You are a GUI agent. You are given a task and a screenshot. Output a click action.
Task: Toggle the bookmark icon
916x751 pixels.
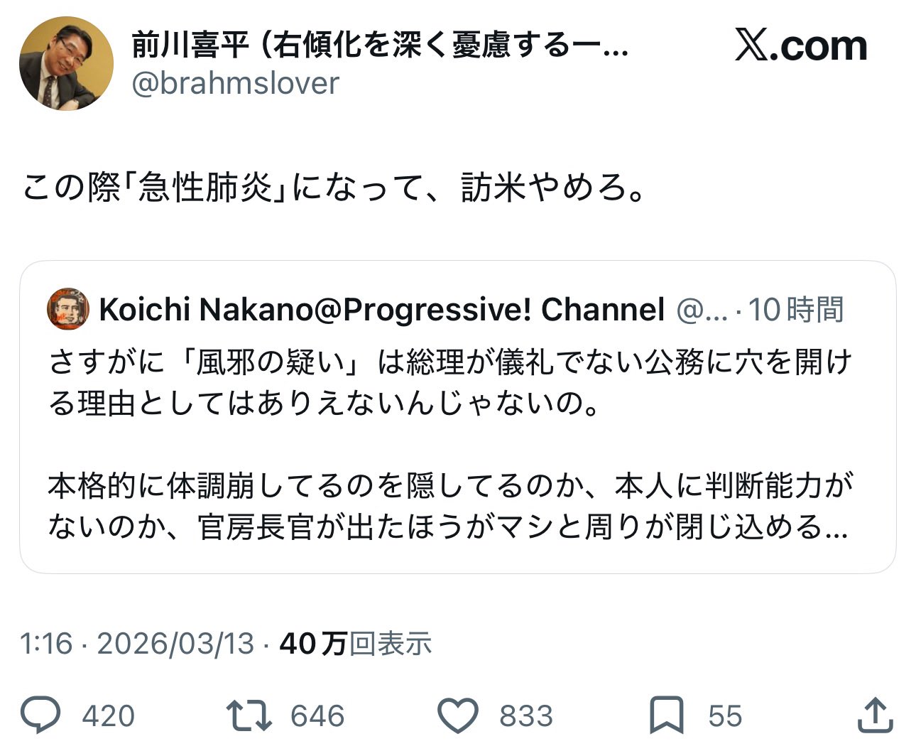tap(667, 715)
